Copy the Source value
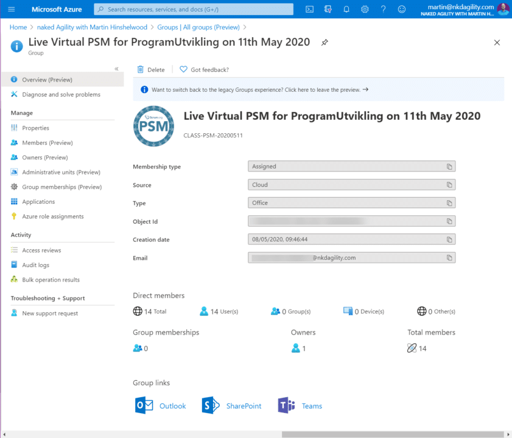Screen dimensions: 512x438 click(x=449, y=185)
